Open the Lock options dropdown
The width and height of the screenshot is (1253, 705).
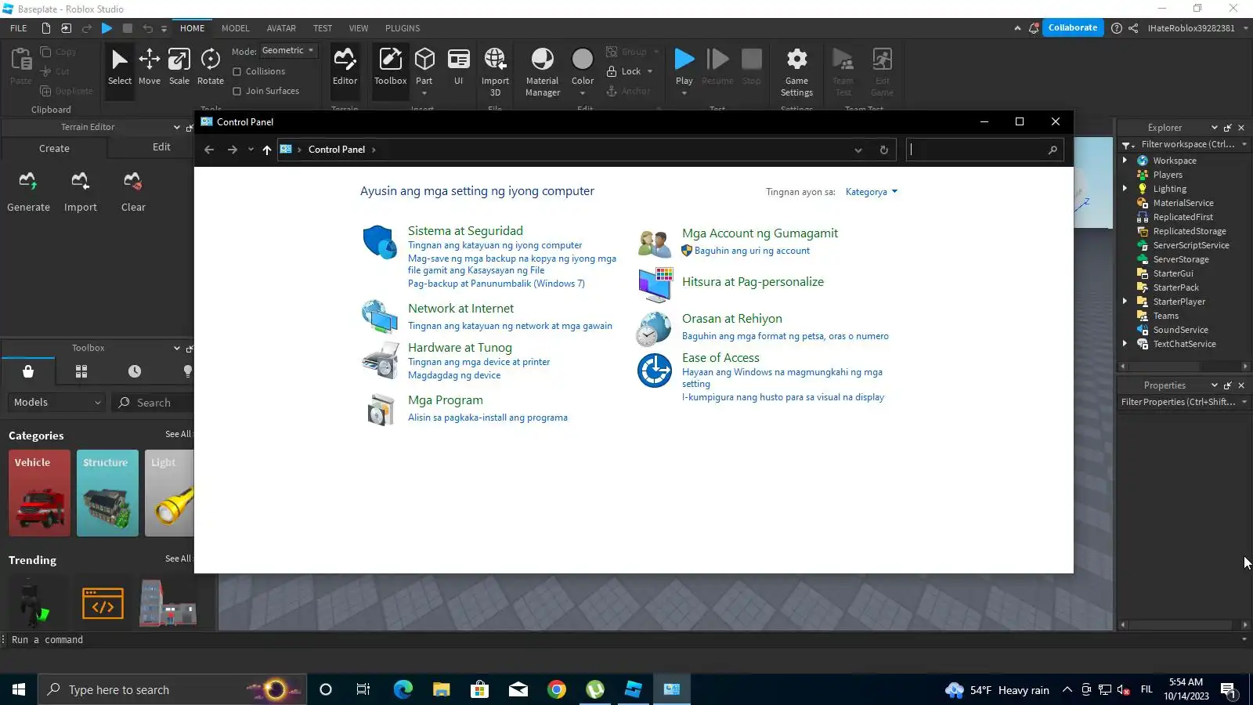click(650, 71)
